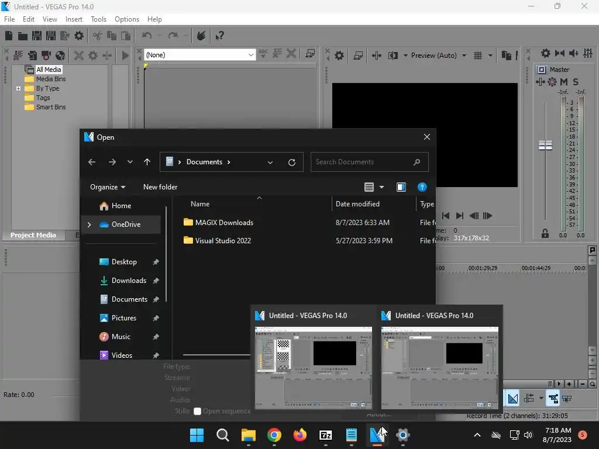The image size is (599, 449).
Task: Click the Undo arrow icon
Action: click(x=147, y=36)
